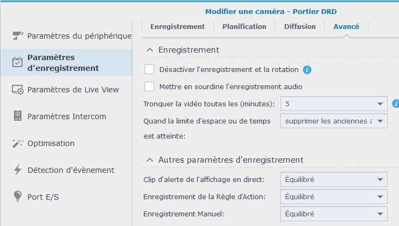The image size is (399, 226).
Task: Click the lightning bolt Détection d'évènement icon
Action: click(18, 170)
